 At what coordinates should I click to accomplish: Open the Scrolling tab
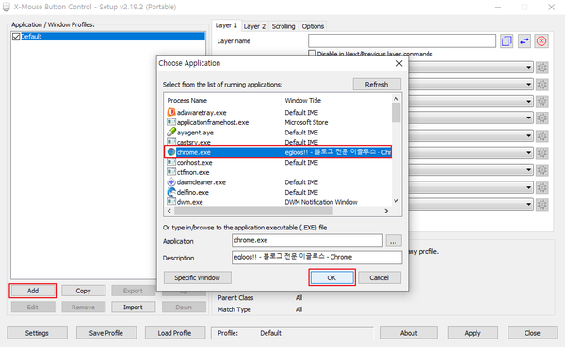[x=283, y=26]
